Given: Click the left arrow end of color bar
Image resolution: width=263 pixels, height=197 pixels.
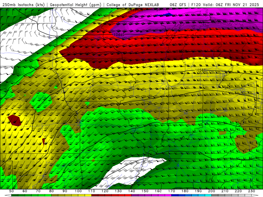Looking at the screenshot, I should tap(8, 195).
